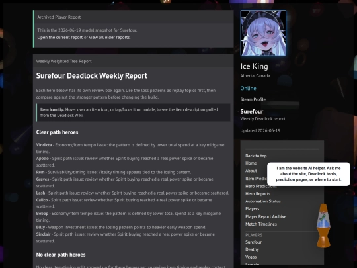357x268 pixels.
Task: Click the Weekly Weighted Tree Report label
Action: (63, 62)
